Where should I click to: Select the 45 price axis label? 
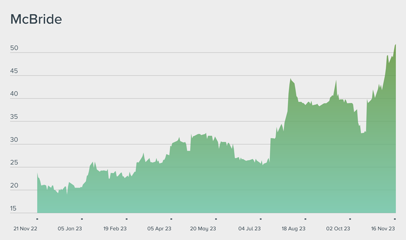click(14, 71)
